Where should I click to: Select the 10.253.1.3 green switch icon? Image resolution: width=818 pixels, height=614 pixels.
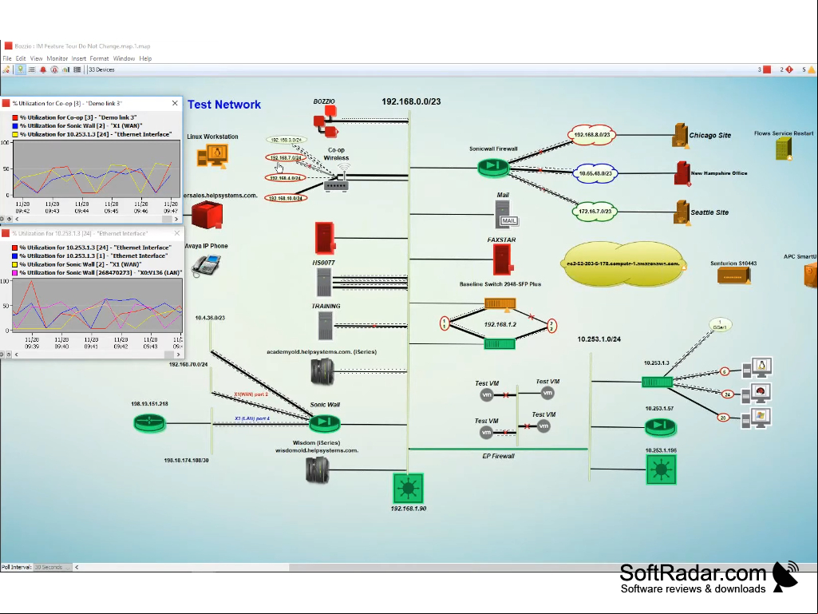point(658,382)
